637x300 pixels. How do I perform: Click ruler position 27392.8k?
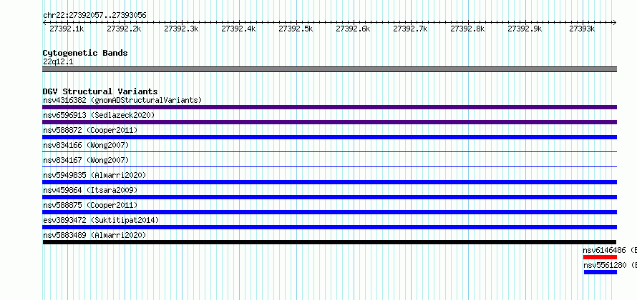[x=467, y=29]
